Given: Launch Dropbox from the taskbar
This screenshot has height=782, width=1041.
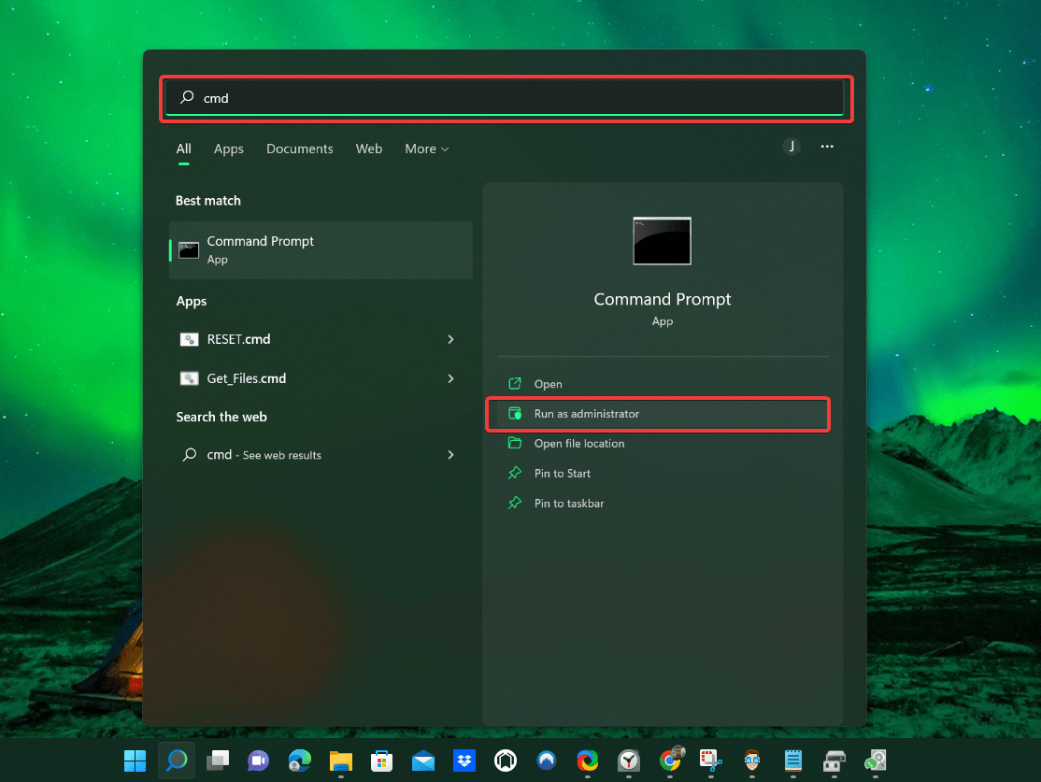Looking at the screenshot, I should (464, 761).
